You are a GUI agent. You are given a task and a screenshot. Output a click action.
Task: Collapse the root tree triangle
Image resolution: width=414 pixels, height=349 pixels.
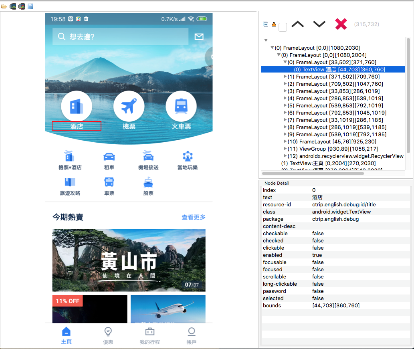click(266, 40)
